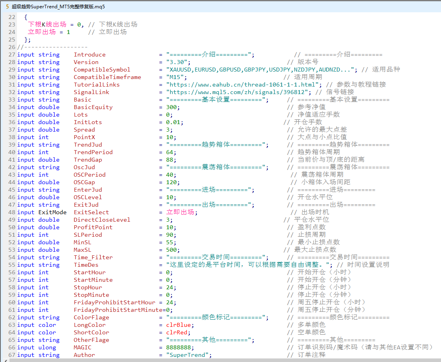The height and width of the screenshot is (362, 441).
Task: Click the closing brace on line 25
Action: click(x=26, y=40)
